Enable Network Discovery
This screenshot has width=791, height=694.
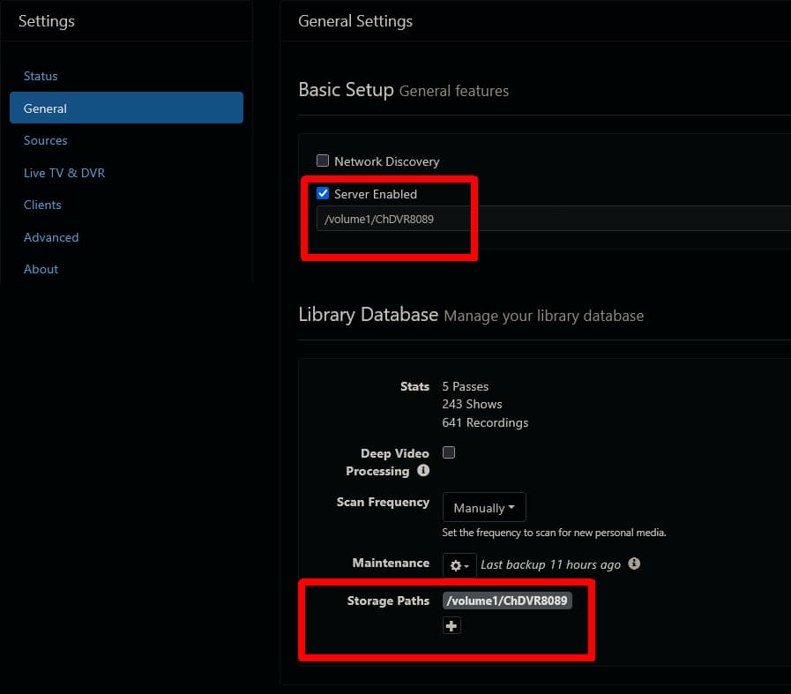(x=323, y=160)
